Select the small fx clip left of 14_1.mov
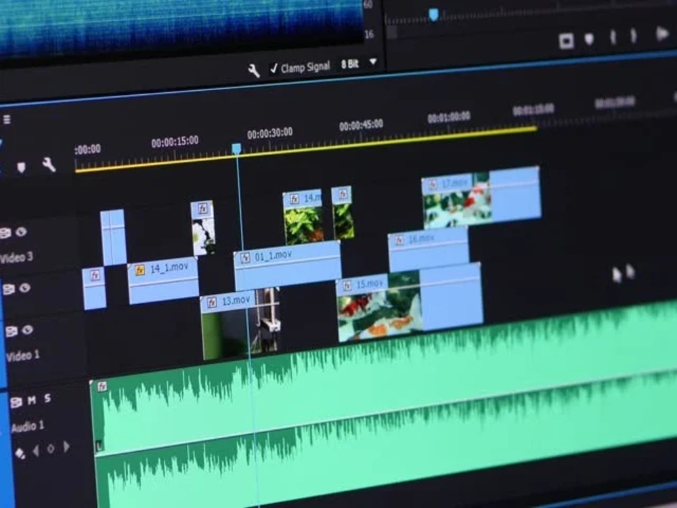677x508 pixels. pos(95,289)
